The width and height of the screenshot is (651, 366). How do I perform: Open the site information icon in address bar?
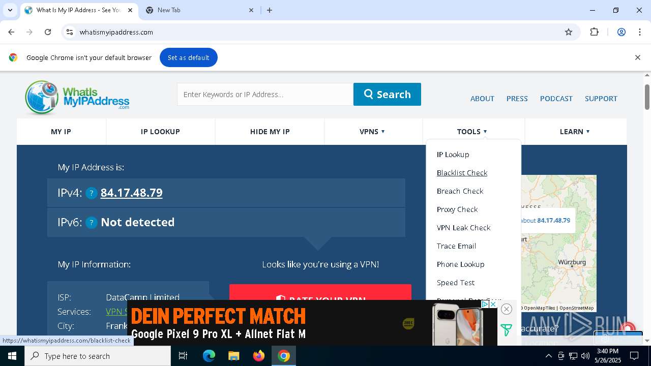click(70, 32)
